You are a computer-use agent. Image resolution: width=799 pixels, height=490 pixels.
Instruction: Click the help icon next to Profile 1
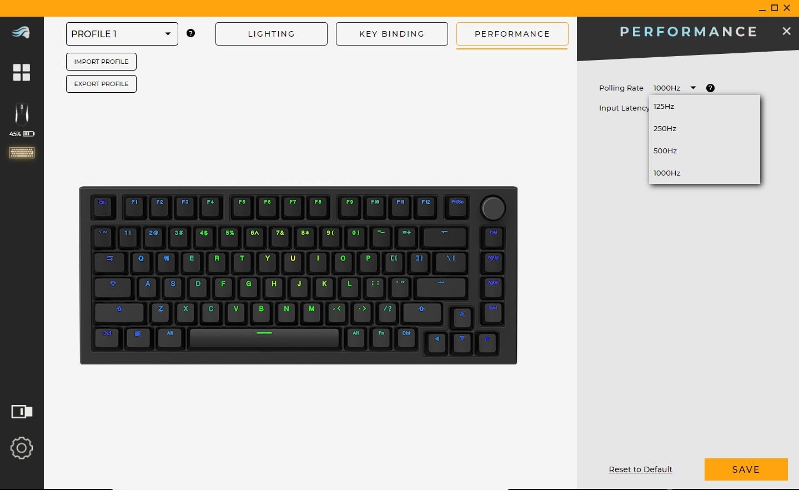[x=190, y=33]
